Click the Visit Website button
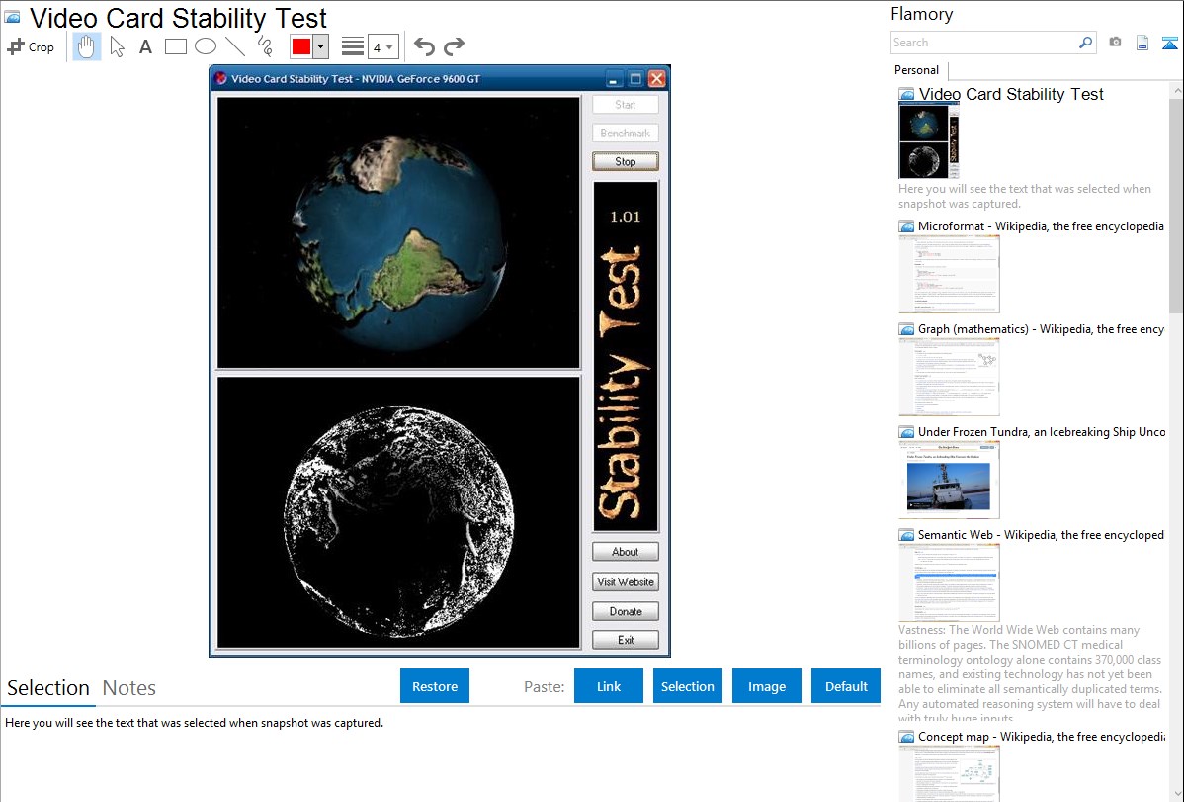 [626, 582]
